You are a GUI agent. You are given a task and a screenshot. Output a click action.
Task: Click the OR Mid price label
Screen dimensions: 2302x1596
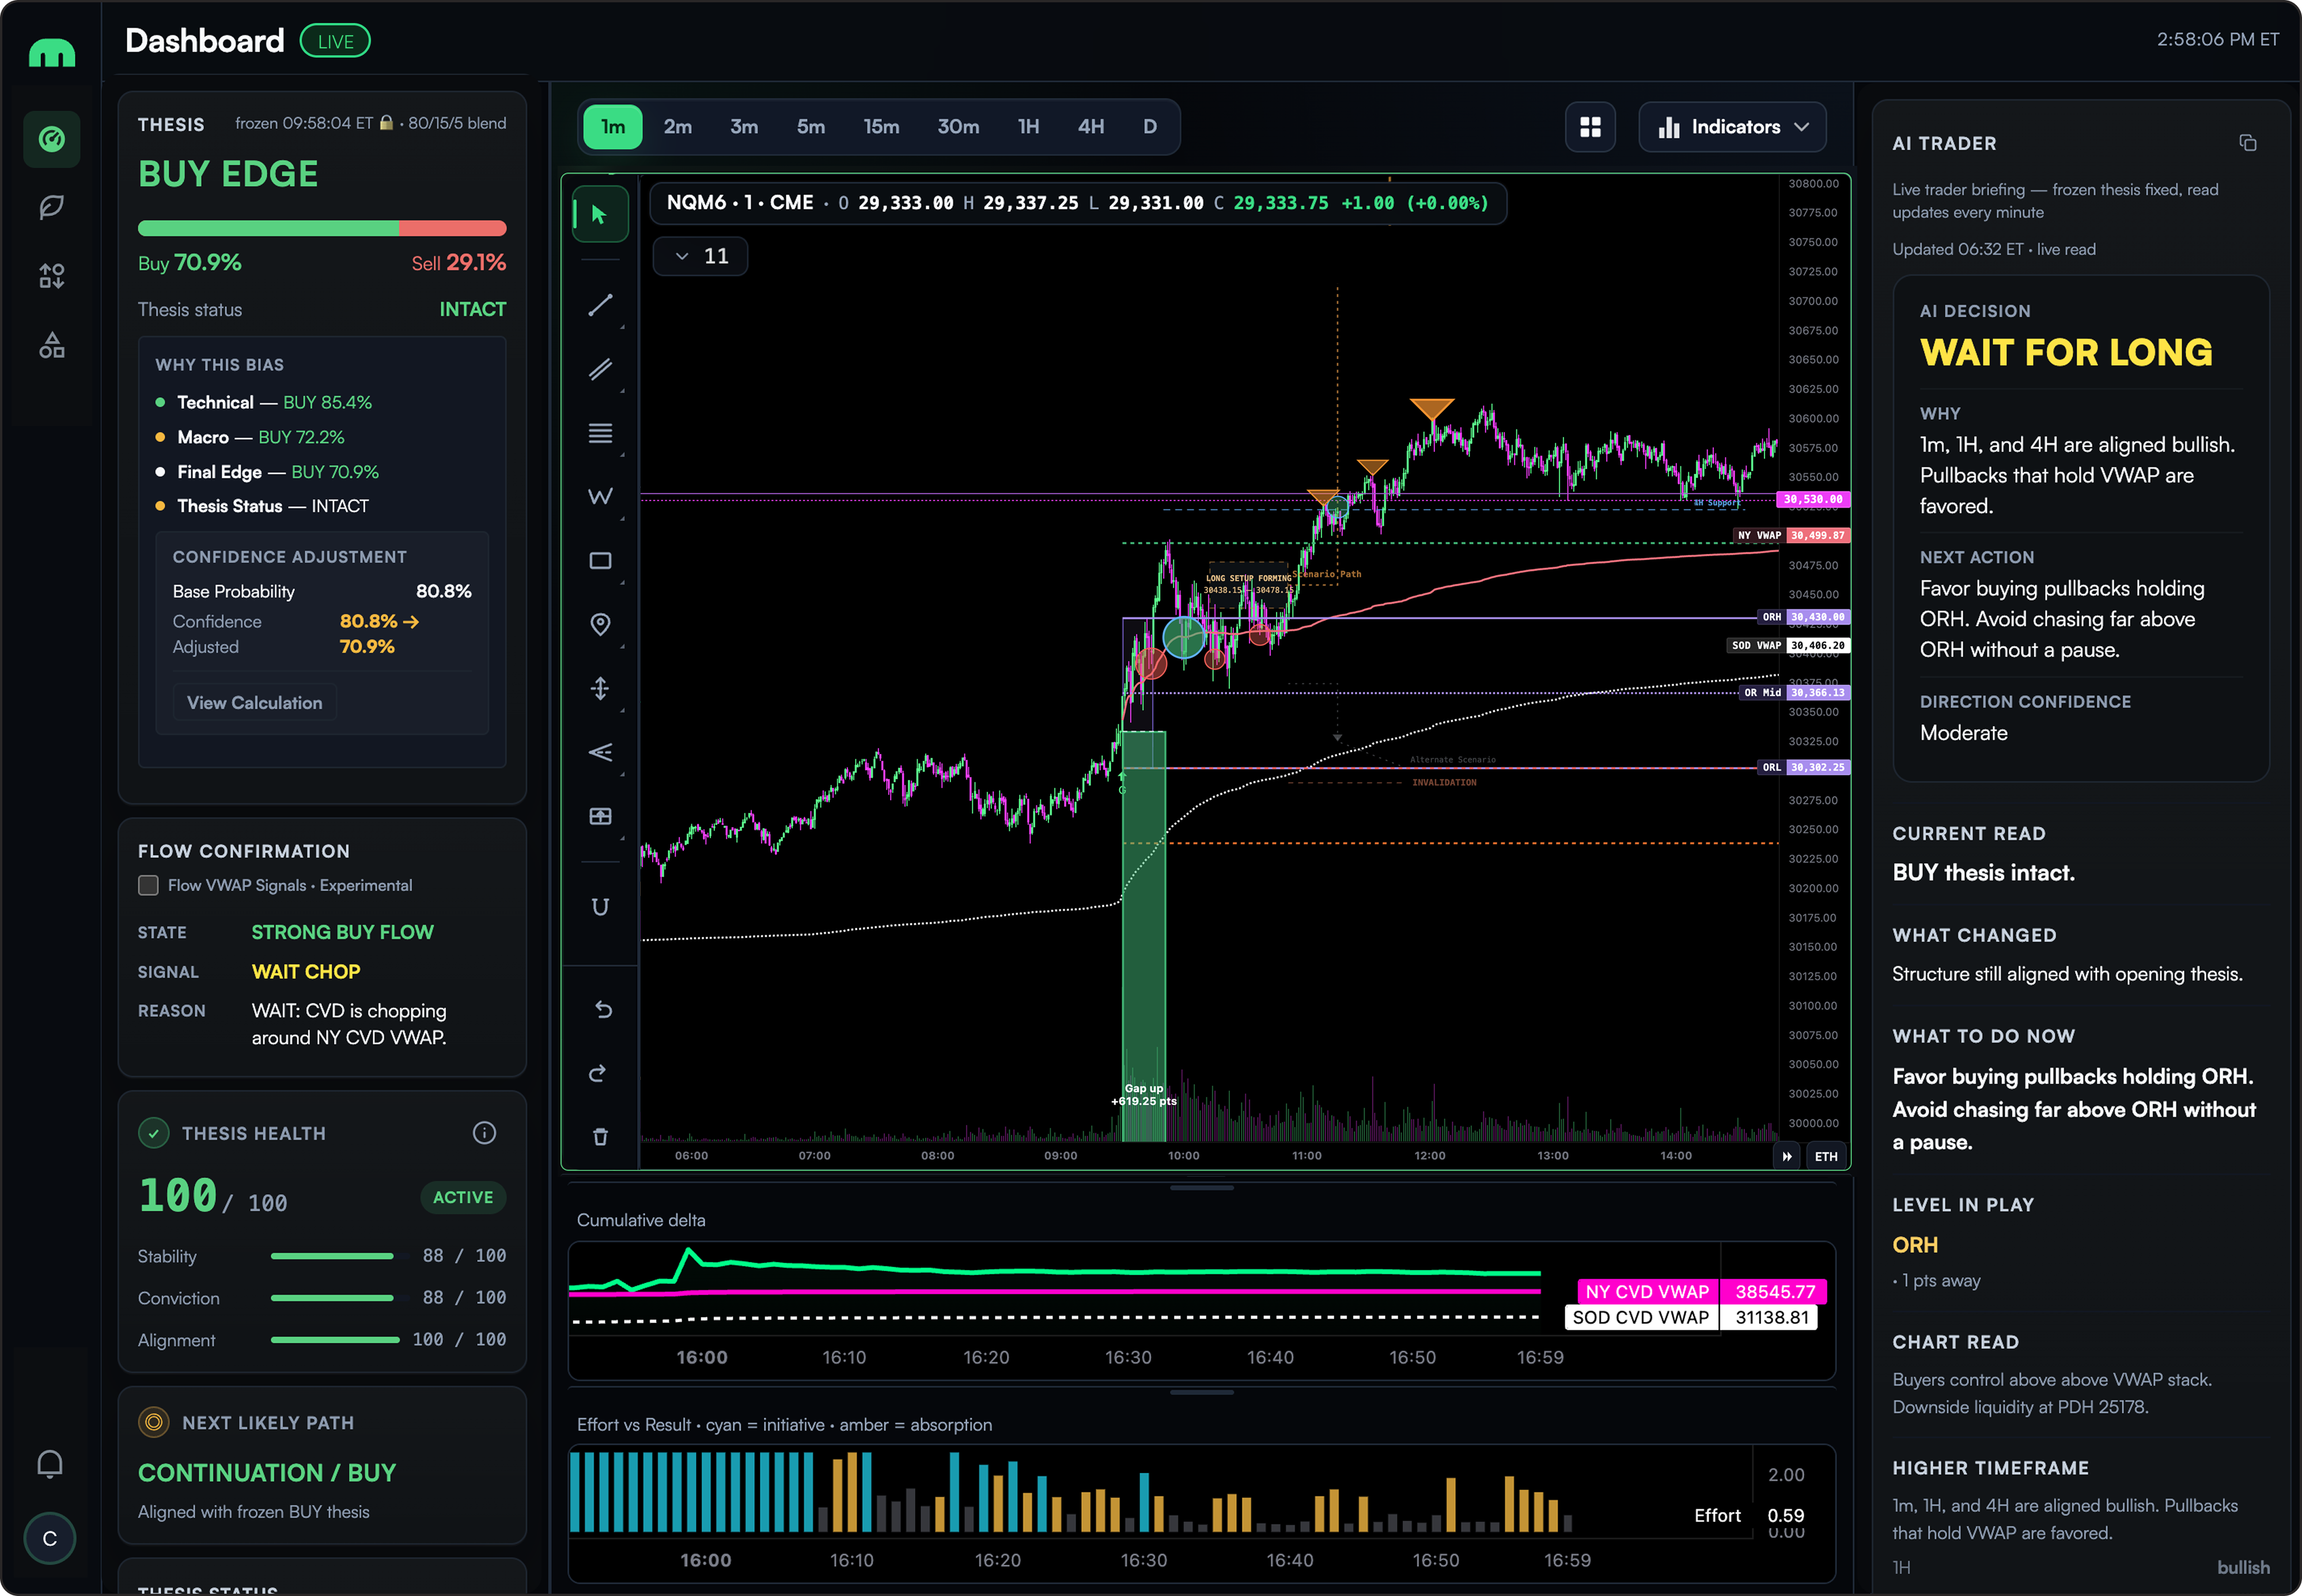[1794, 692]
